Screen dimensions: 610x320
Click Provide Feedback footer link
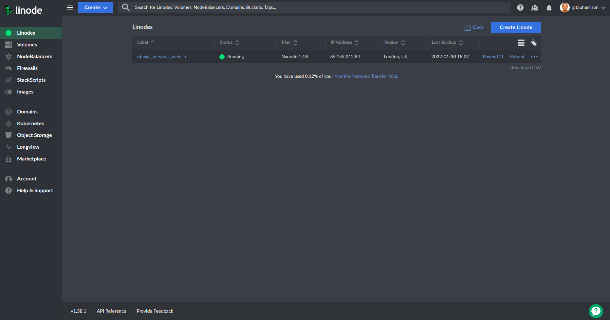click(155, 311)
